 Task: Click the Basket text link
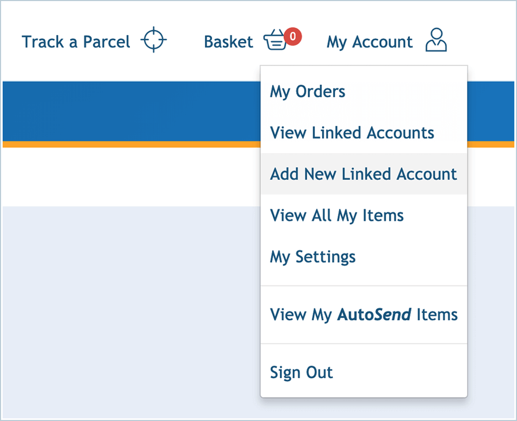point(228,42)
